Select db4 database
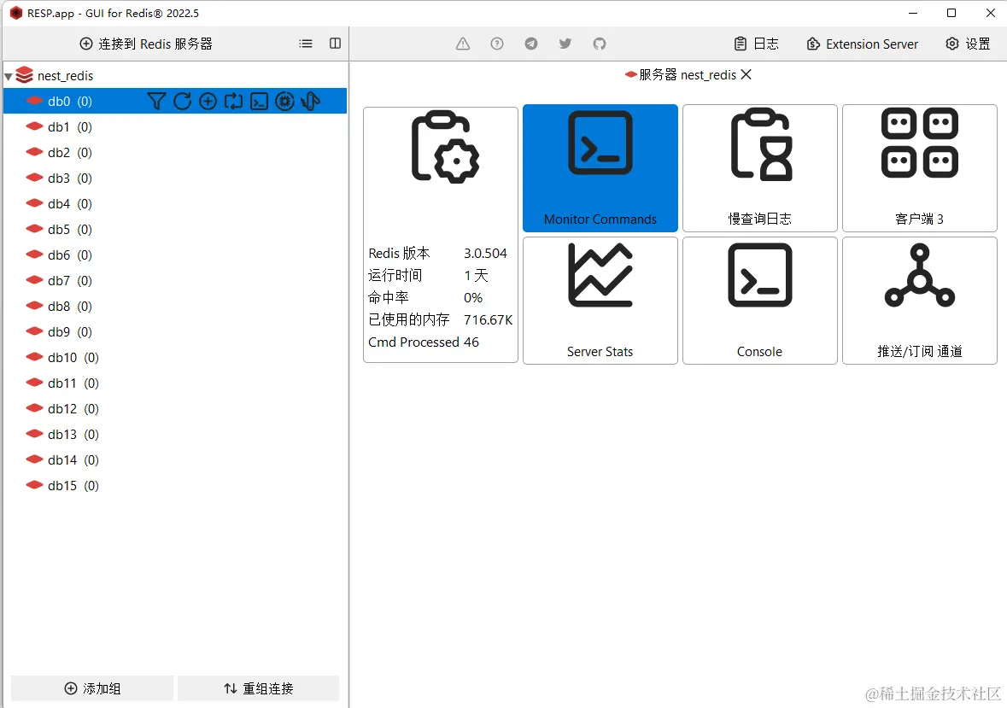The height and width of the screenshot is (708, 1007). 175,204
